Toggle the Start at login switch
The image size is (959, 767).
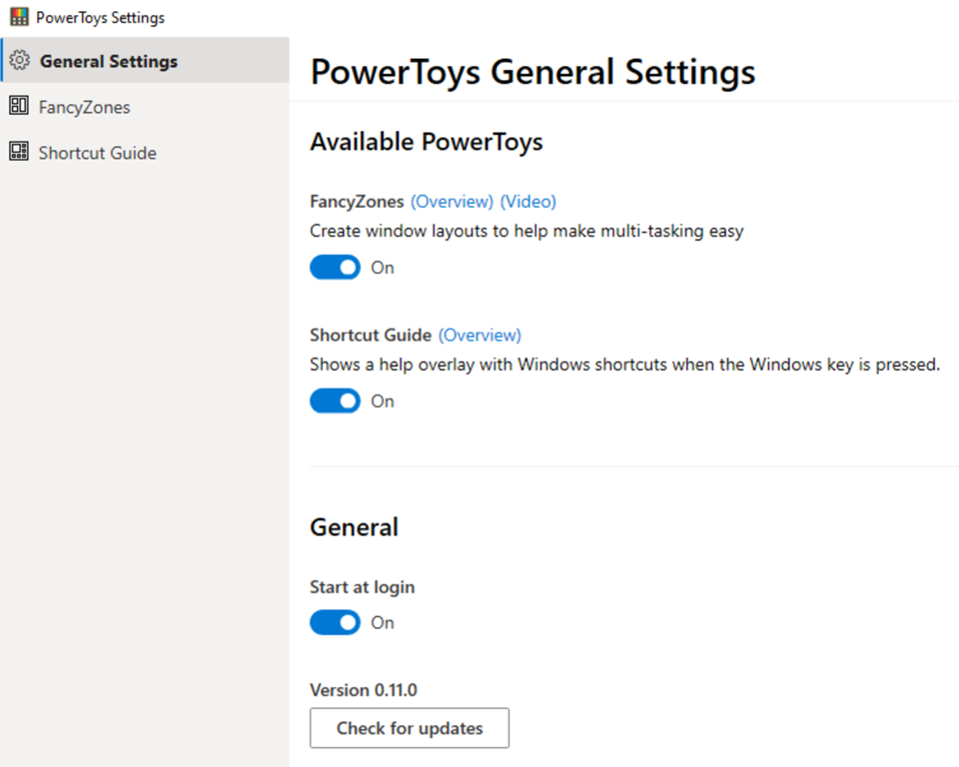coord(335,622)
